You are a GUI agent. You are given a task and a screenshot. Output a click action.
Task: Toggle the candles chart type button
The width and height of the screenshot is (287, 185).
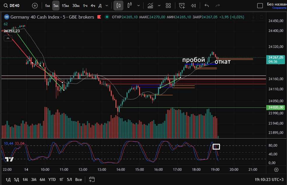coord(118,6)
